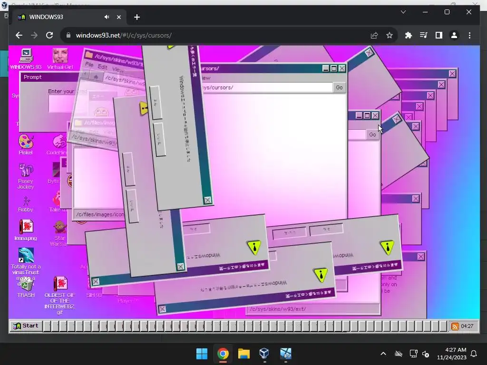This screenshot has height=365, width=487.
Task: Open Chrome three-dot menu
Action: click(469, 35)
